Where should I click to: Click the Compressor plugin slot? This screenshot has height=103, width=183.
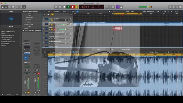tap(27, 52)
